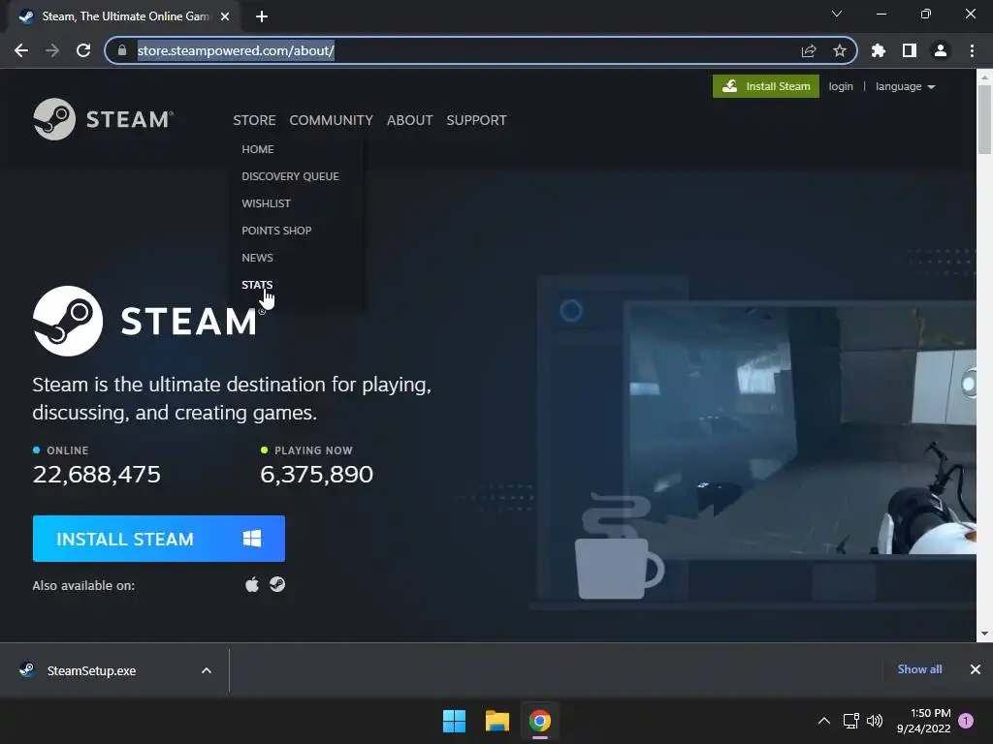Click the volume speaker tray icon
Image resolution: width=993 pixels, height=744 pixels.
(x=875, y=721)
